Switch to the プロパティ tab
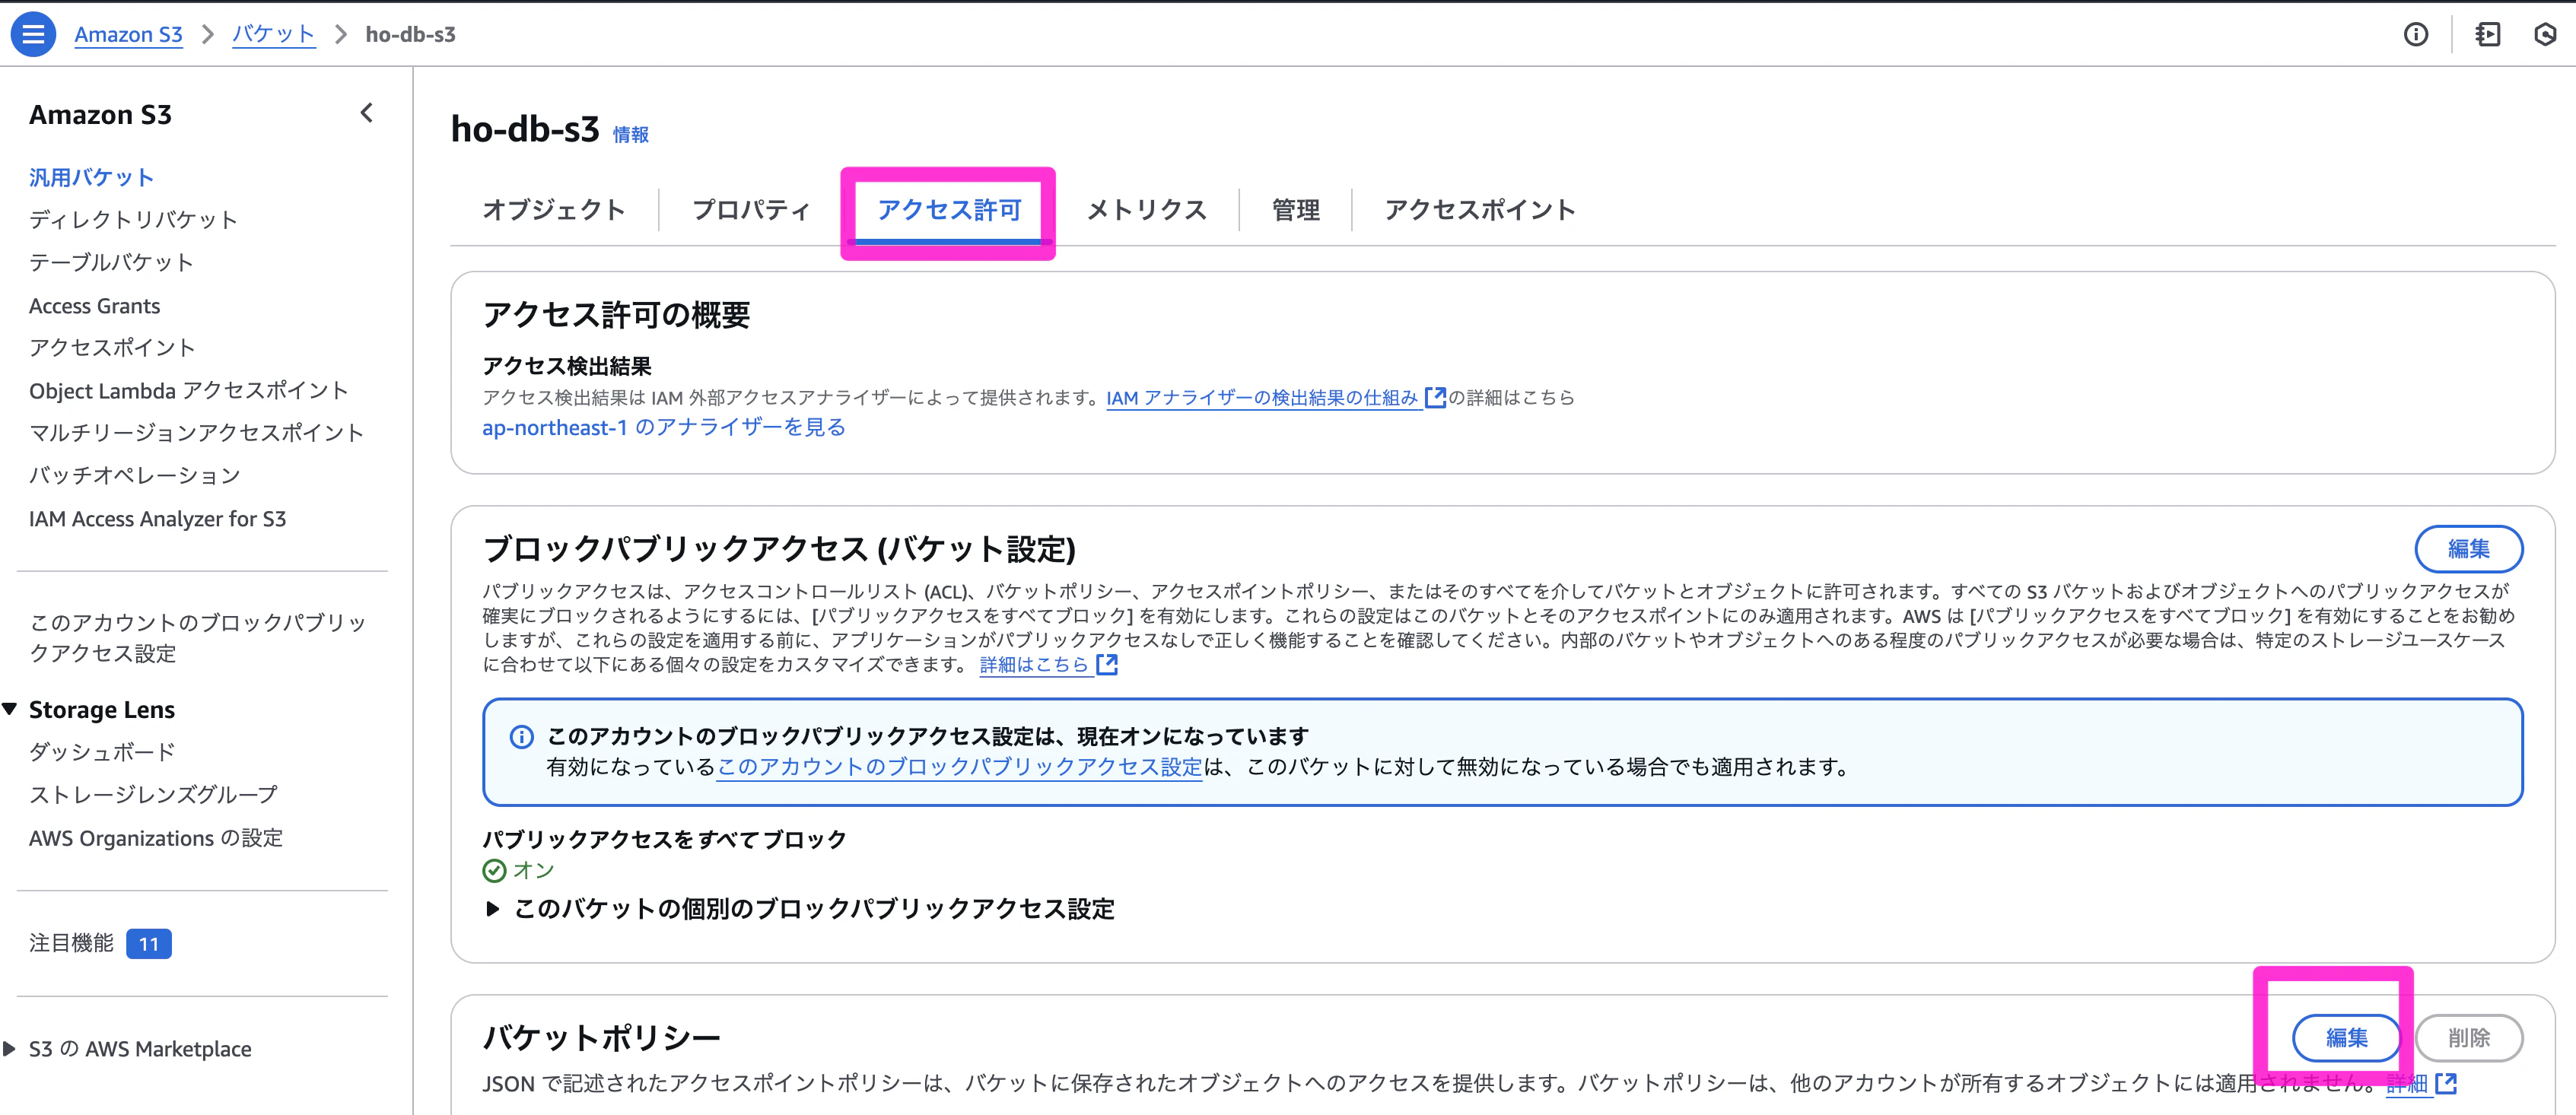Screen dimensions: 2576x1115 coord(751,210)
